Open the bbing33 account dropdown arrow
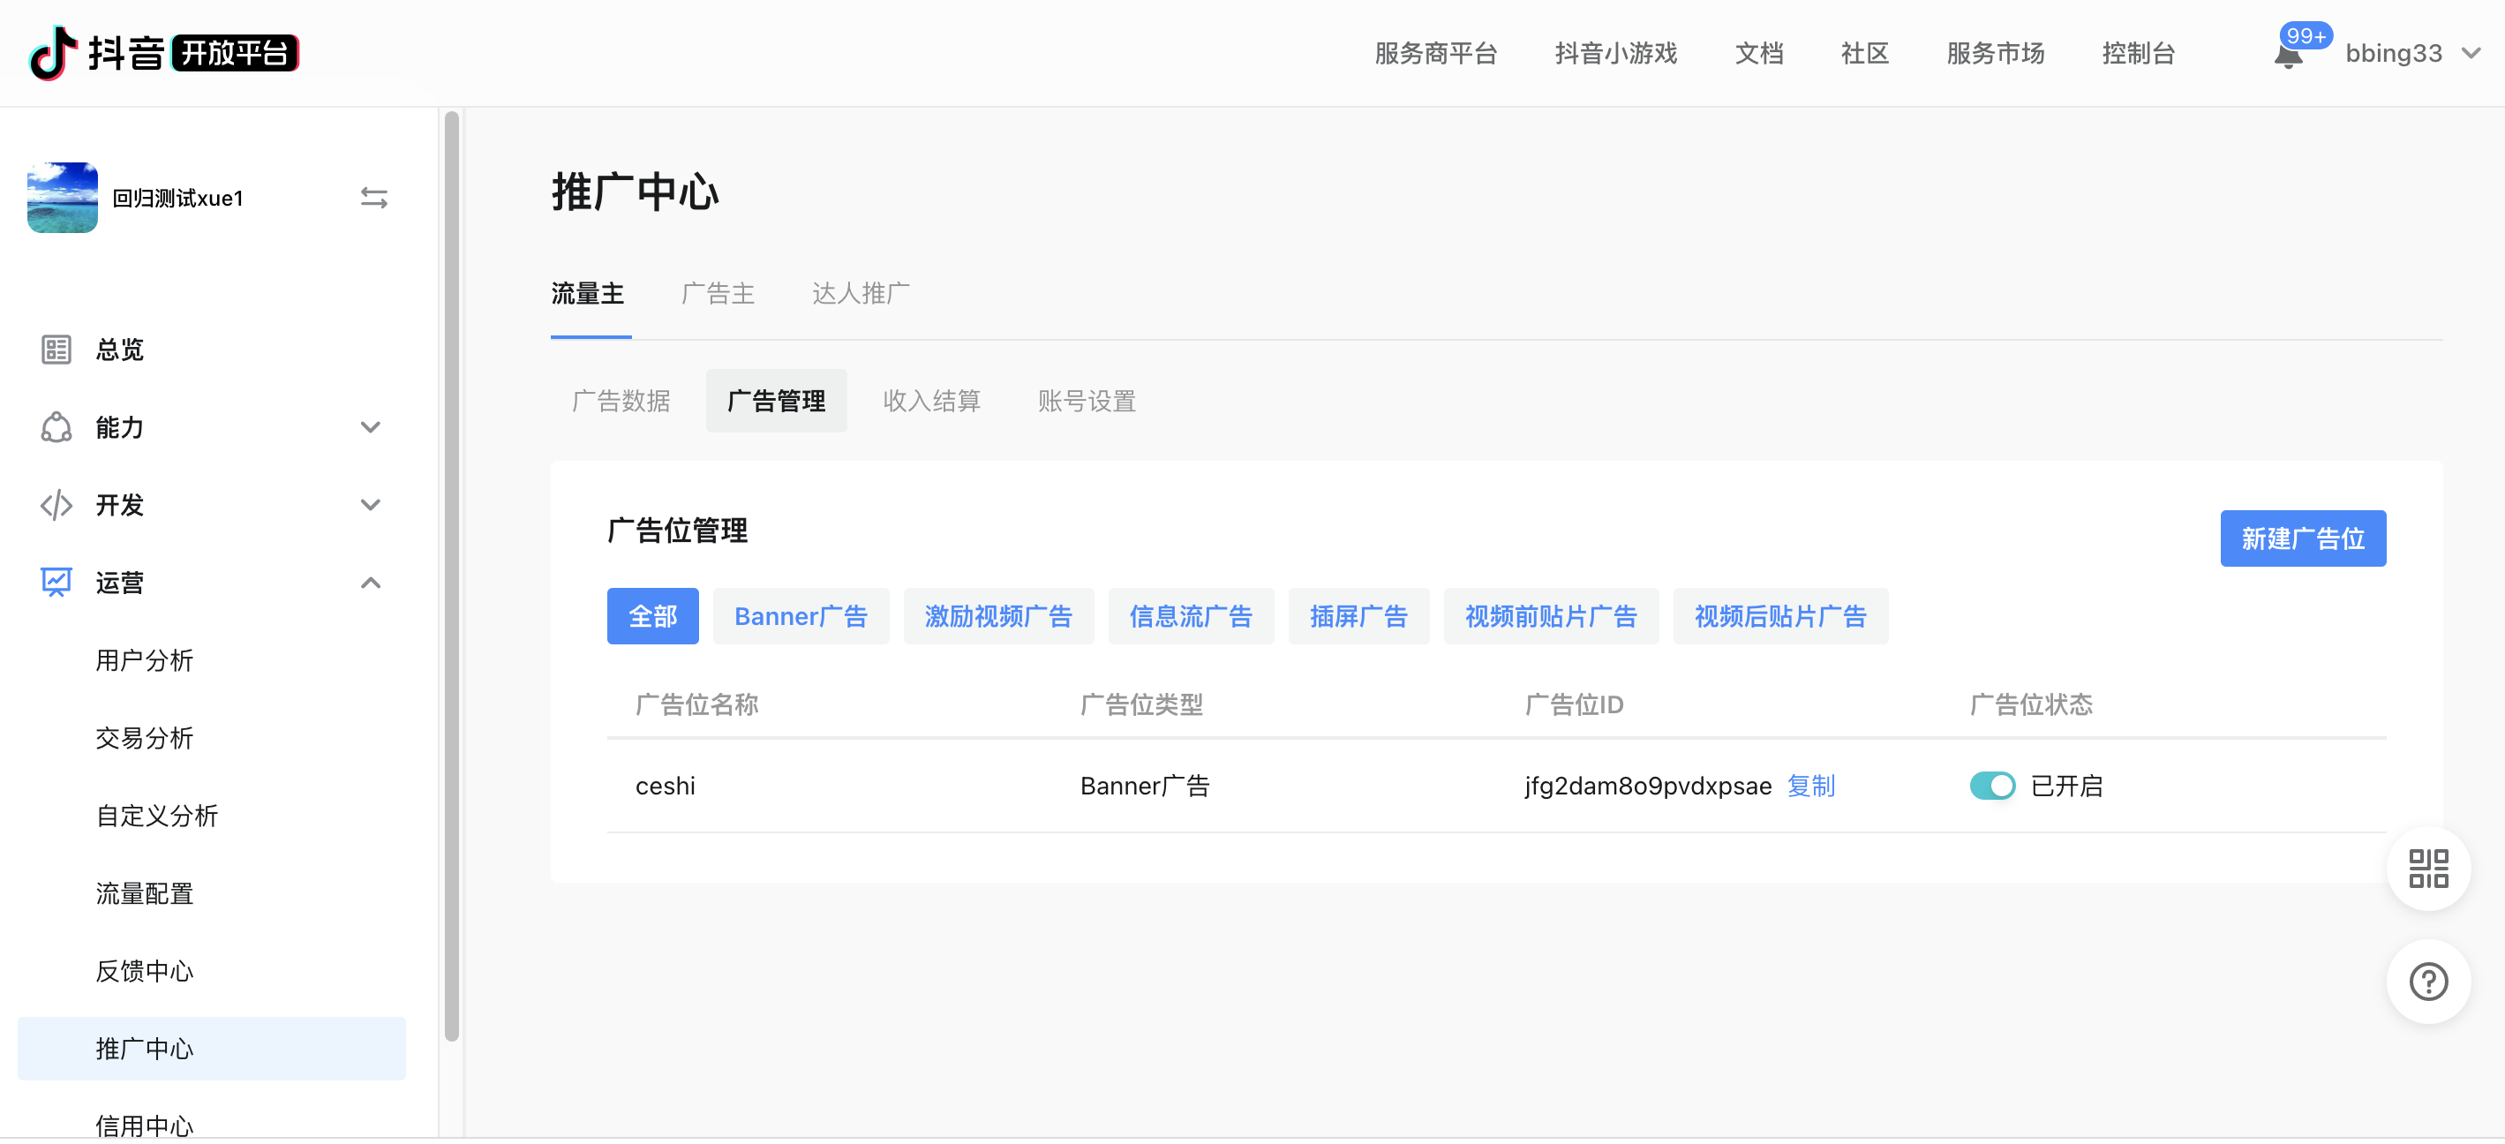 [2471, 54]
